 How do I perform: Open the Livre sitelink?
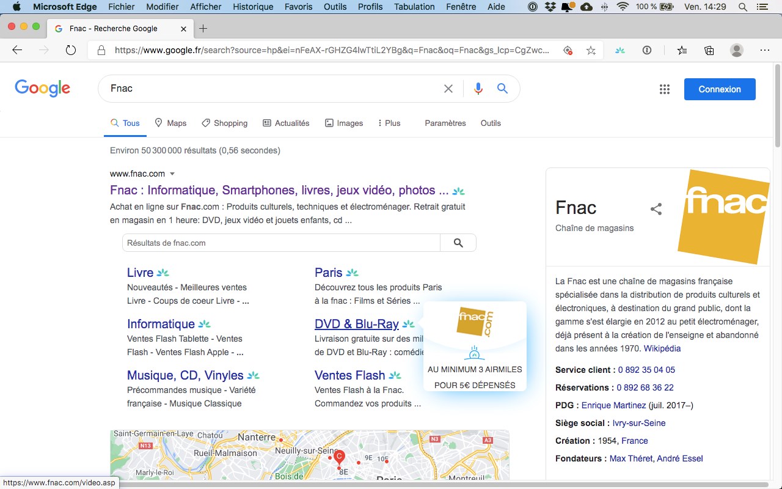140,273
